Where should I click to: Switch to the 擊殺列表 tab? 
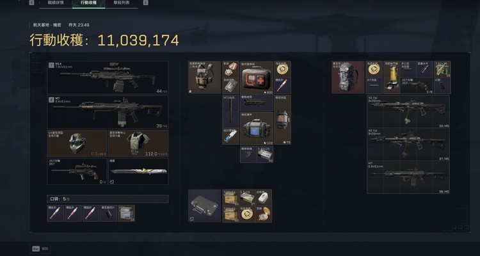(x=122, y=3)
